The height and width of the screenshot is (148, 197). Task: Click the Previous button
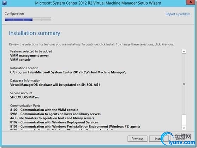click(137, 139)
